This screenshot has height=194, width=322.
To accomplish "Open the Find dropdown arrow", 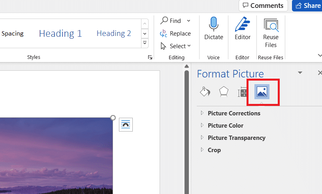I will click(x=188, y=21).
